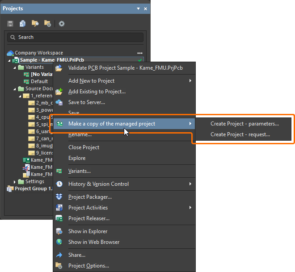295x272 pixels.
Task: Click the folder-with-gear Project Options toolbar icon
Action: [47, 24]
